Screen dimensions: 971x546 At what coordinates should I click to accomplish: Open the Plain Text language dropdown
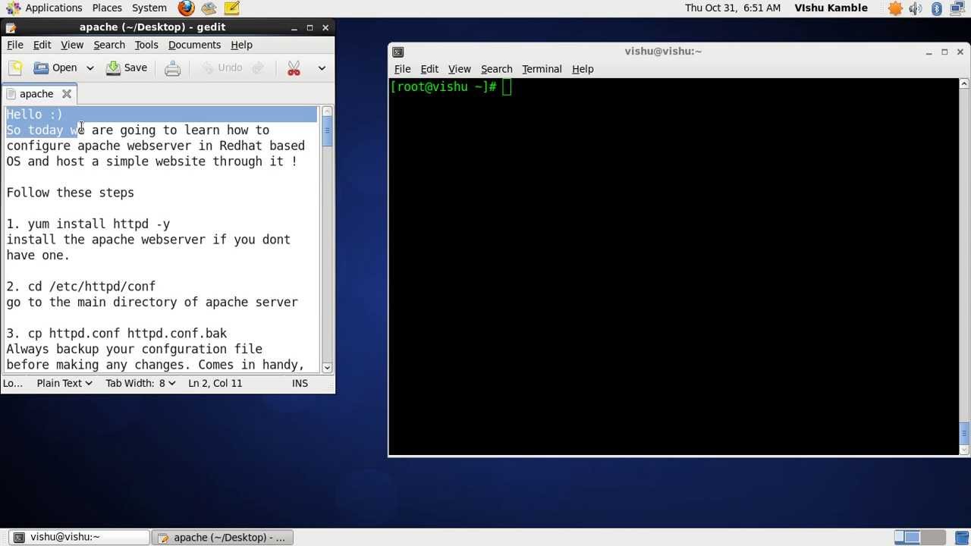tap(64, 383)
